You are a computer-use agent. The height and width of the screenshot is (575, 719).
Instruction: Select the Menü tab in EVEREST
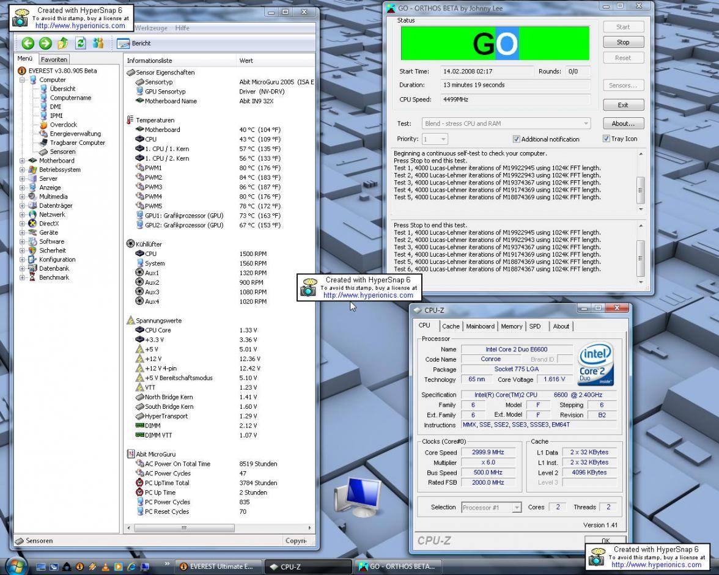click(x=24, y=59)
